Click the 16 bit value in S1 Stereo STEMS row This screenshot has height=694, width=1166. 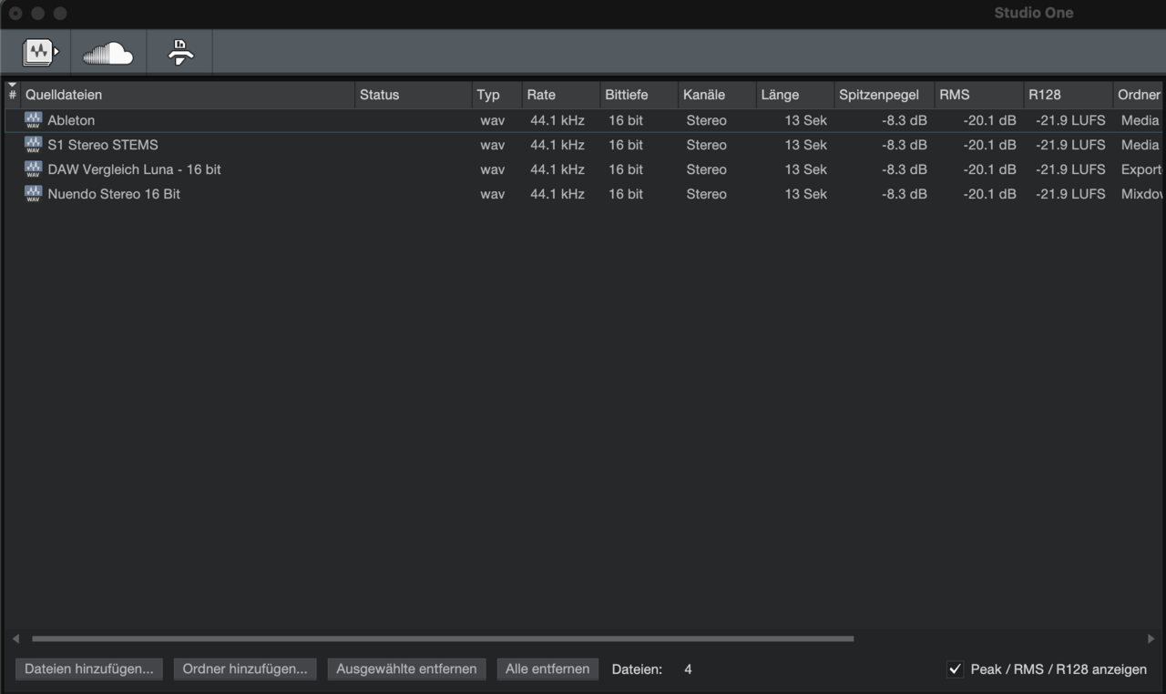coord(626,145)
